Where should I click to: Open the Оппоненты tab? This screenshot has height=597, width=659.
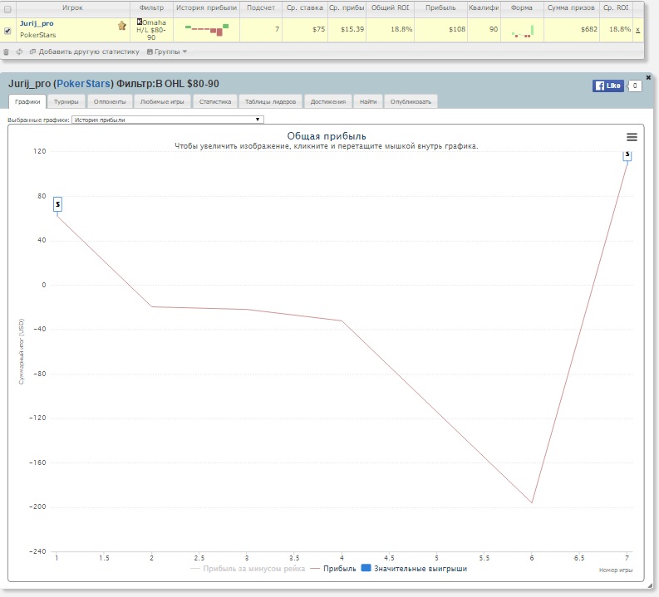tap(110, 101)
